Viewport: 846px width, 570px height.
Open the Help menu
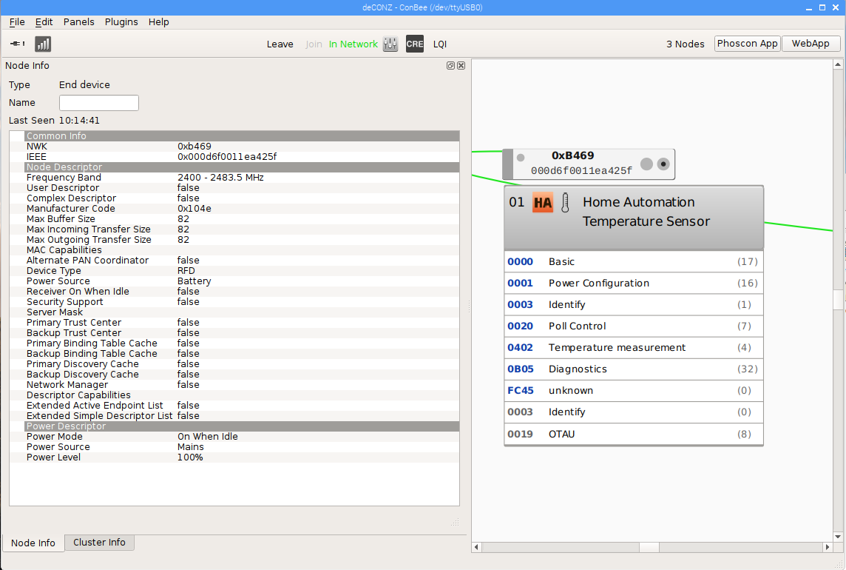(158, 21)
